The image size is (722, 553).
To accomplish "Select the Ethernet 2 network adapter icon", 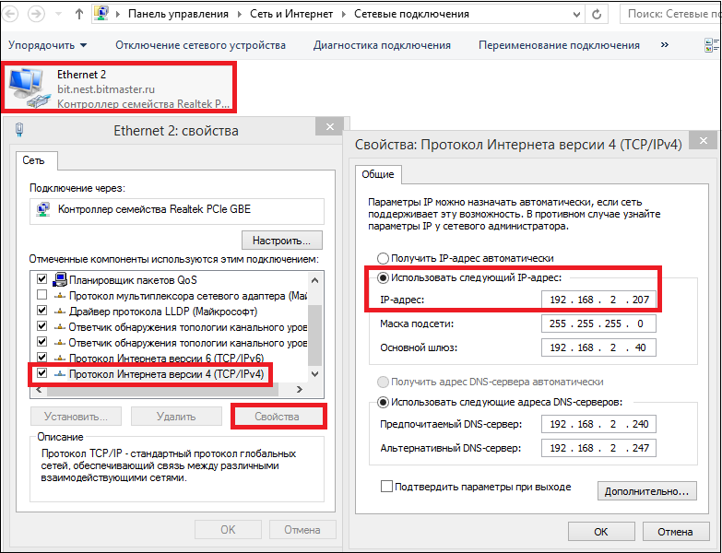I will 29,88.
